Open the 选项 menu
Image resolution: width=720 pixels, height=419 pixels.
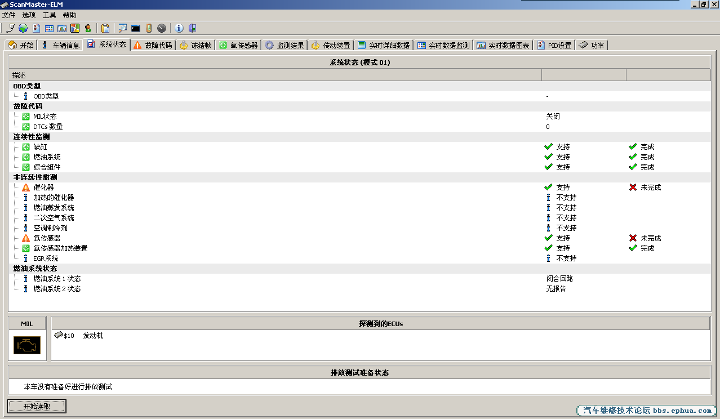click(29, 15)
